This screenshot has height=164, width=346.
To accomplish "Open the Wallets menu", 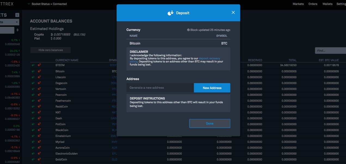I will pyautogui.click(x=327, y=4).
